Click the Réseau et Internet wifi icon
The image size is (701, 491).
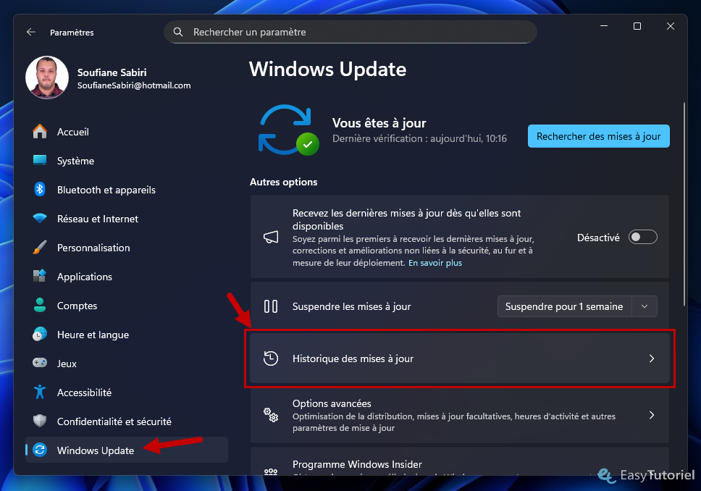40,219
